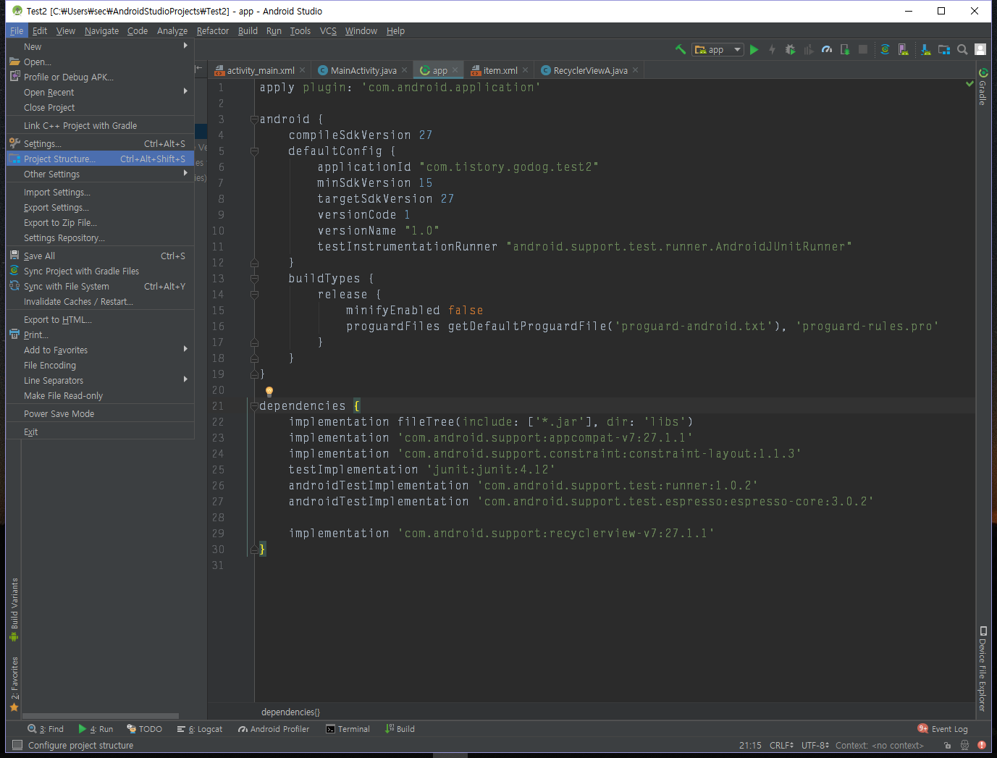The height and width of the screenshot is (758, 997).
Task: Open the Find tool window
Action: 46,729
